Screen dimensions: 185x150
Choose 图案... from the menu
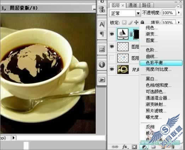[152, 41]
